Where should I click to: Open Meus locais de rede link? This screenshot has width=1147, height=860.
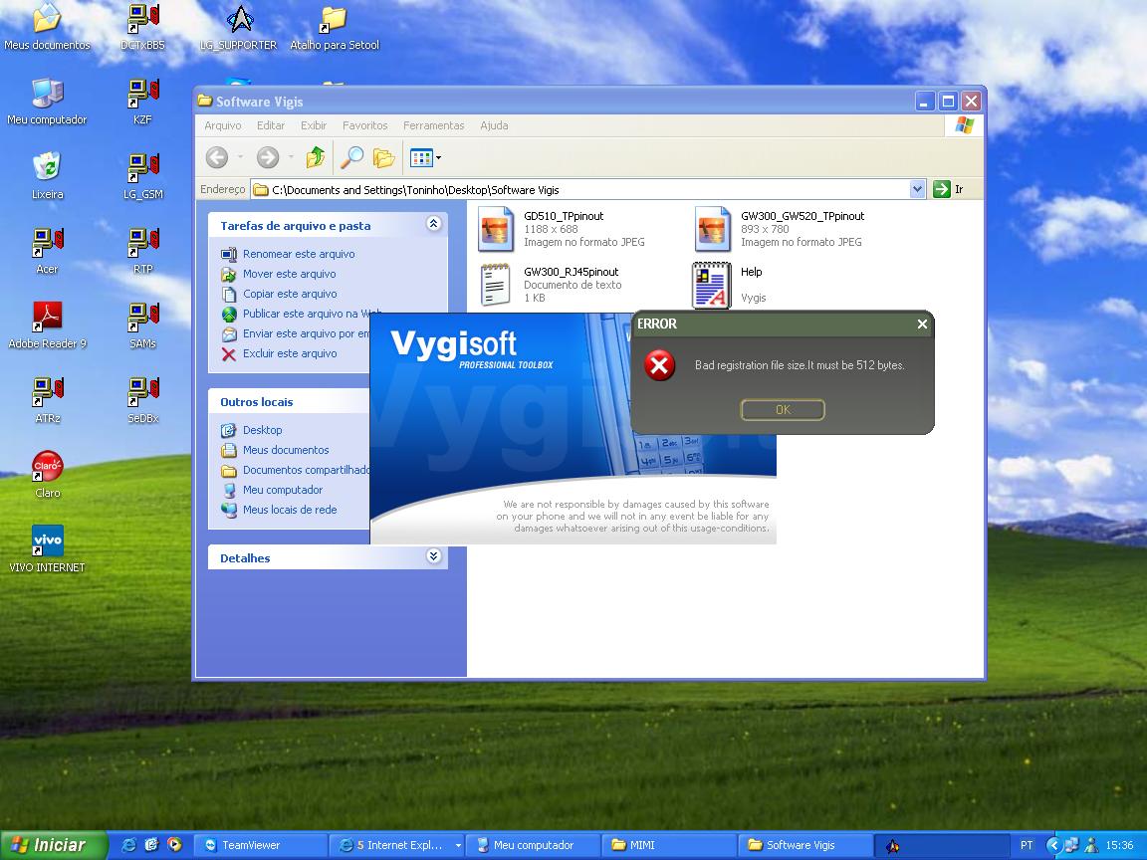click(x=290, y=510)
